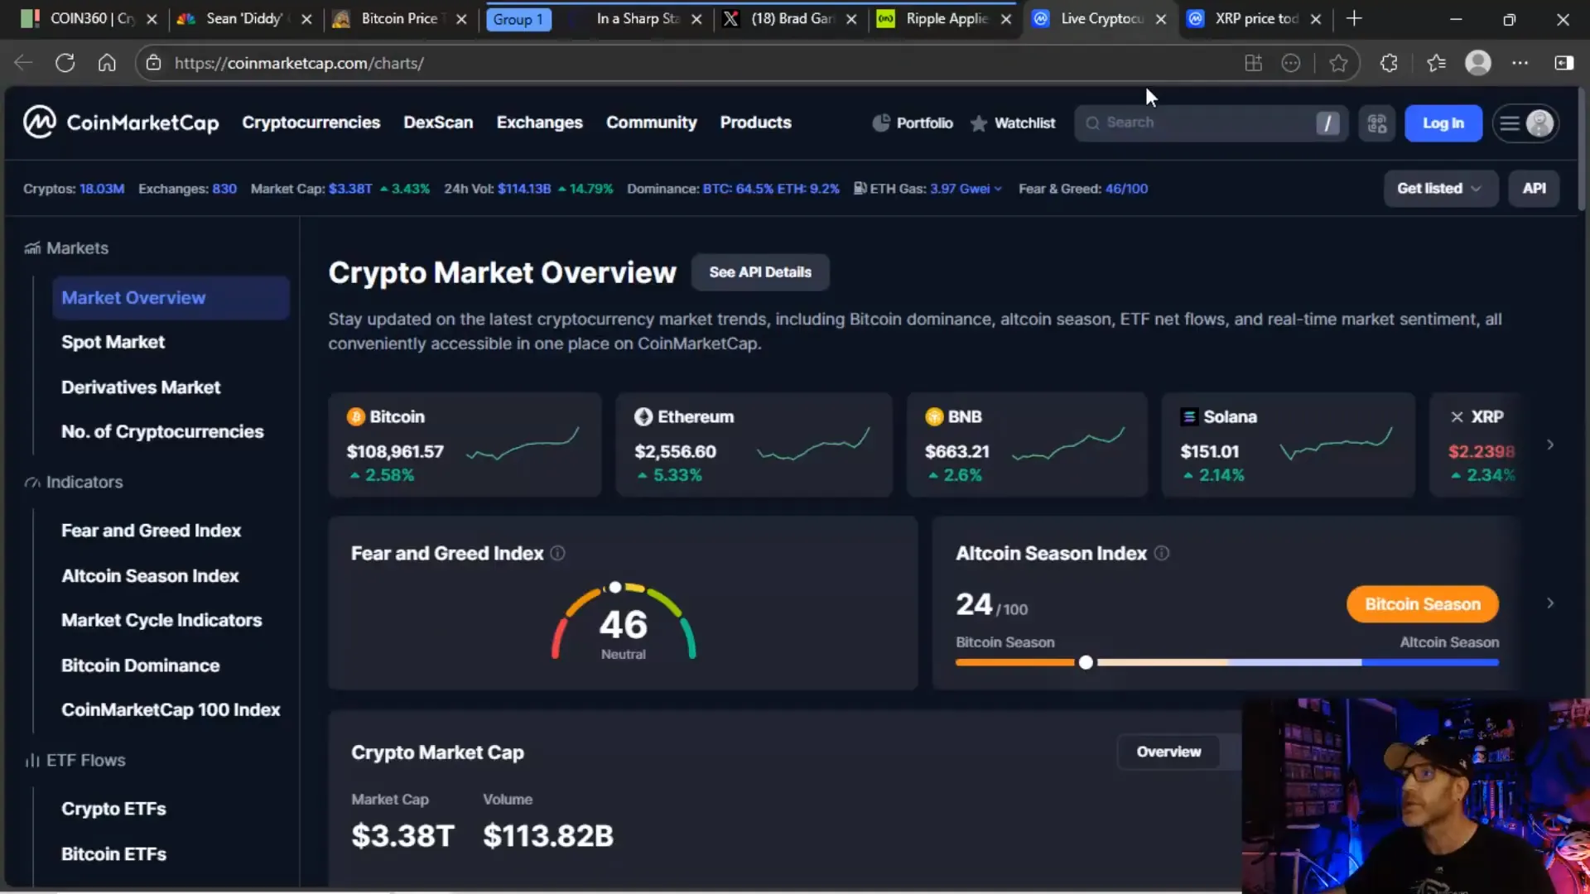Image resolution: width=1590 pixels, height=894 pixels.
Task: Select Market Overview sidebar item
Action: [171, 298]
